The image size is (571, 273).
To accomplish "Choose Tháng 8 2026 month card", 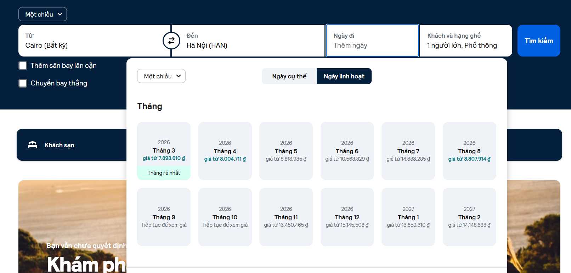I will coord(469,151).
